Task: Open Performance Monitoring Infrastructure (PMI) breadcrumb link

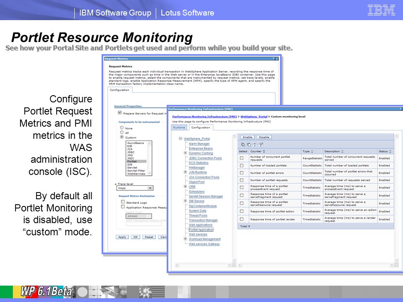Action: (204, 117)
